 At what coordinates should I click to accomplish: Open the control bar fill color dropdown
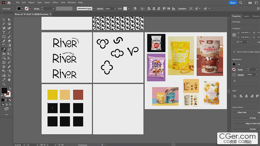(22, 9)
